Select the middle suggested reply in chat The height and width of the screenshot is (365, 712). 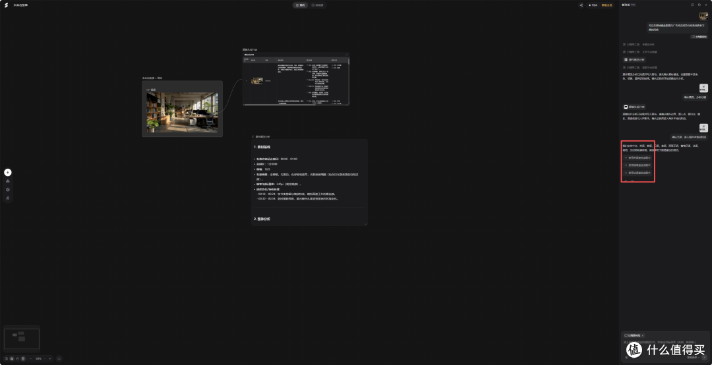coord(638,165)
